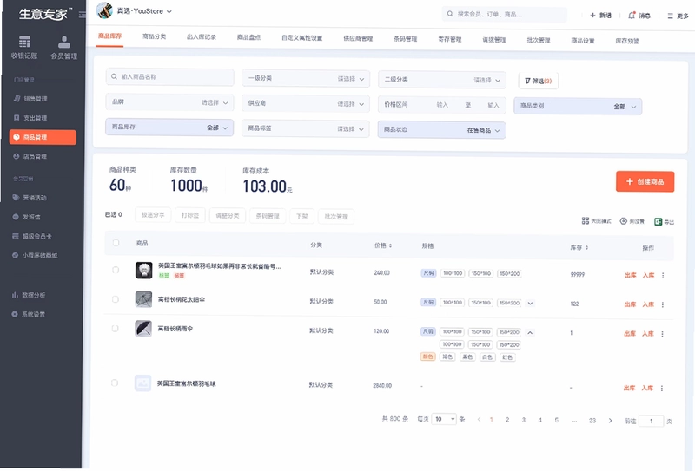The image size is (695, 471).
Task: Open column settings (列设置)
Action: [632, 221]
